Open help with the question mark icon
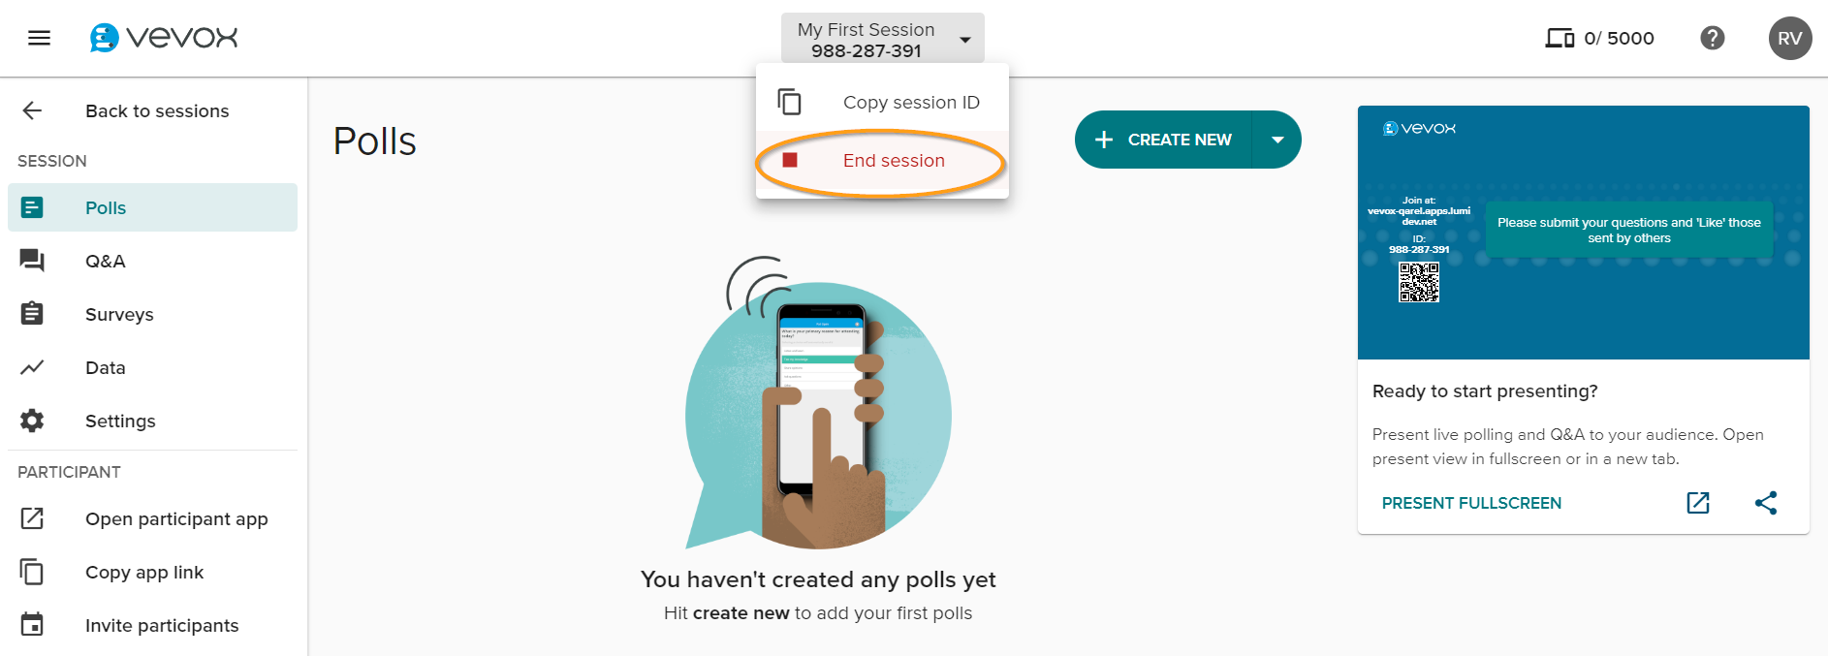Viewport: 1828px width, 656px height. 1712,38
